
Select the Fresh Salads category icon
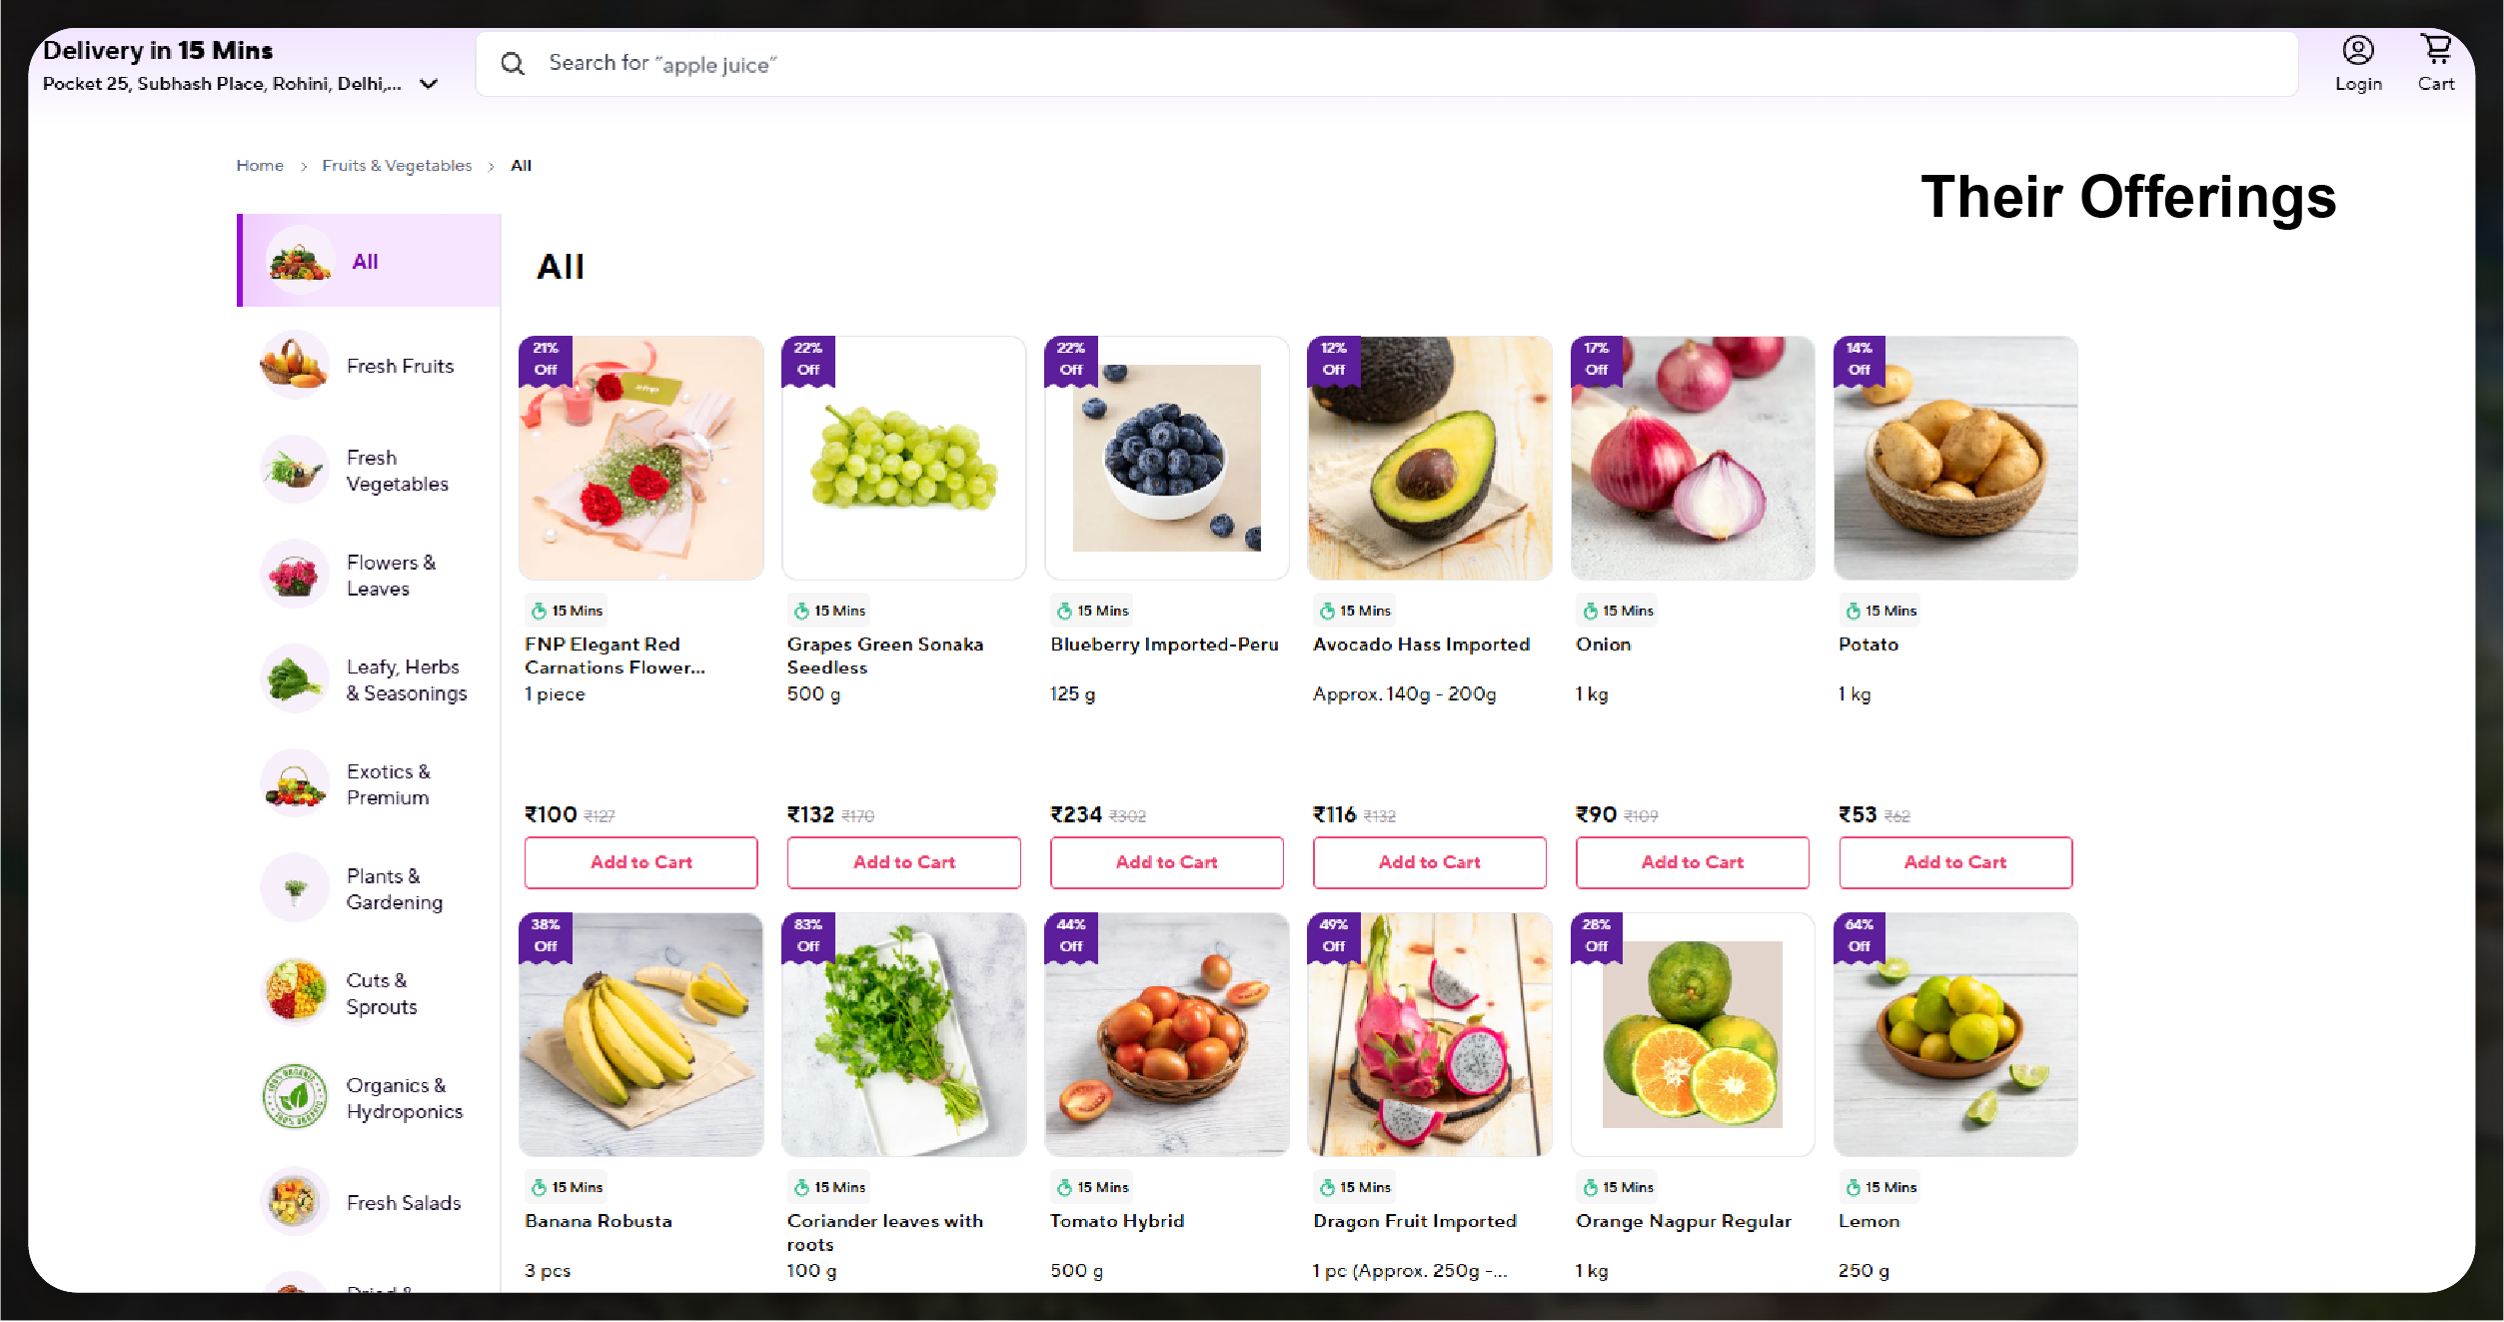pyautogui.click(x=295, y=1202)
